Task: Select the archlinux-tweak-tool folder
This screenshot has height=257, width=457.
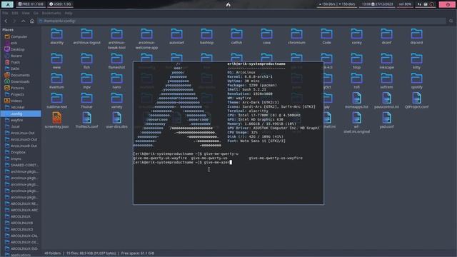Action: 116,39
